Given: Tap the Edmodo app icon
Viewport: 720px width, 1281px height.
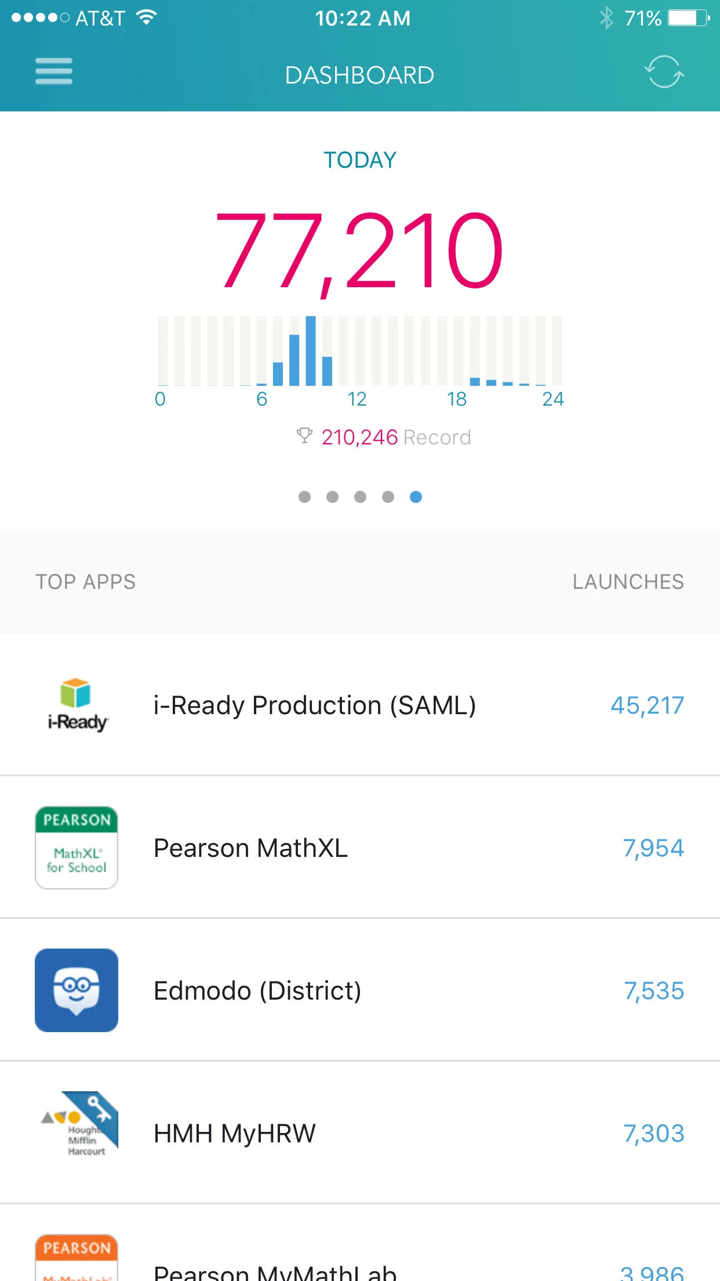Looking at the screenshot, I should (x=77, y=990).
